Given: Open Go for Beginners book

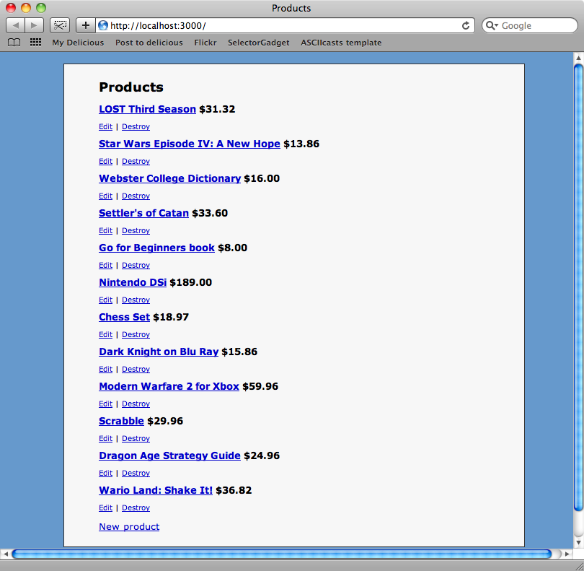Looking at the screenshot, I should click(156, 248).
